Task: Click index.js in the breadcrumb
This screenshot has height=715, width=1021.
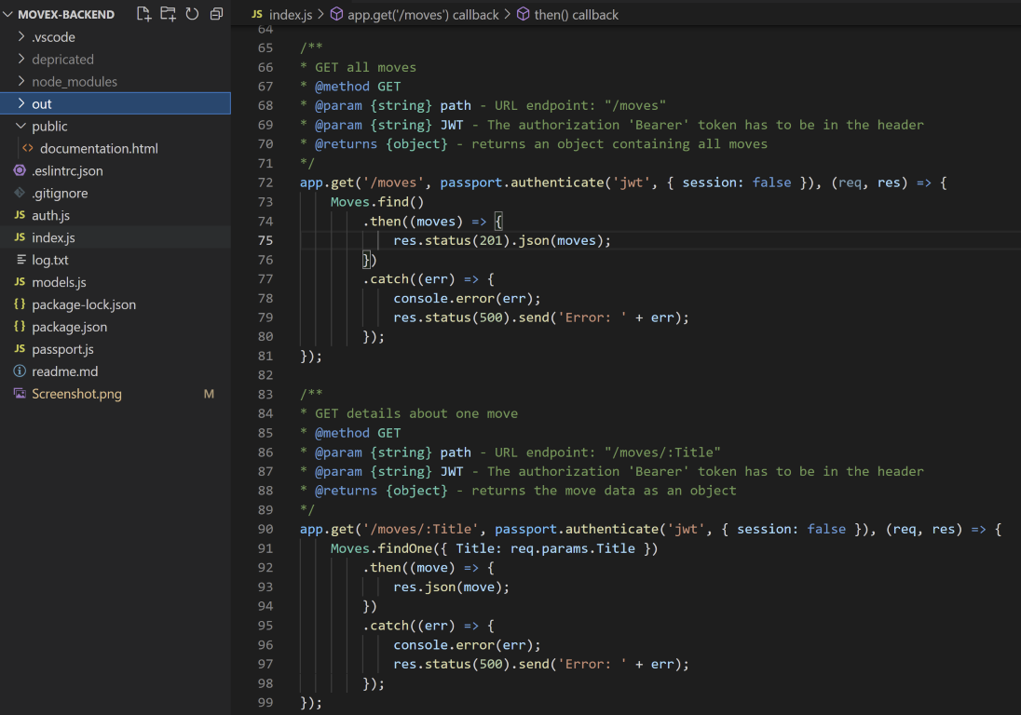Action: (291, 14)
